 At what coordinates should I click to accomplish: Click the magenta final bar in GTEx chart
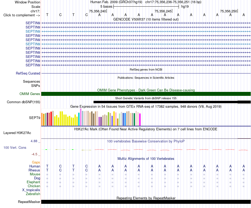coord(140,120)
